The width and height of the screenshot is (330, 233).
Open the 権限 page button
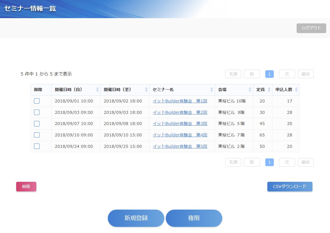194,218
